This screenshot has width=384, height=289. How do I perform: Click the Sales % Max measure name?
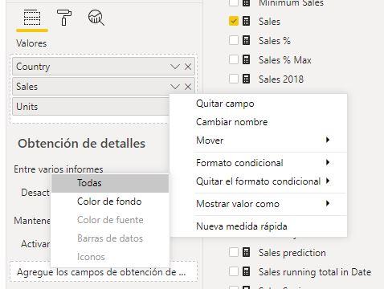(x=285, y=60)
